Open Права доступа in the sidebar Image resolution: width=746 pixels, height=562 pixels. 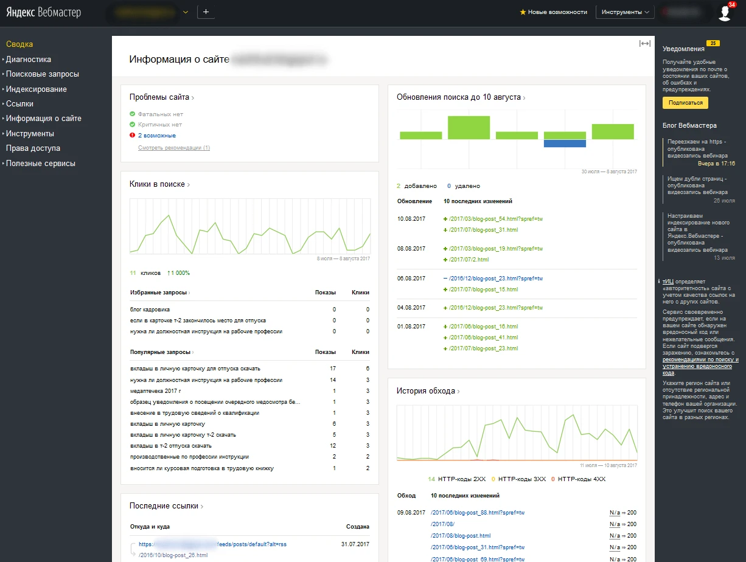pyautogui.click(x=33, y=148)
